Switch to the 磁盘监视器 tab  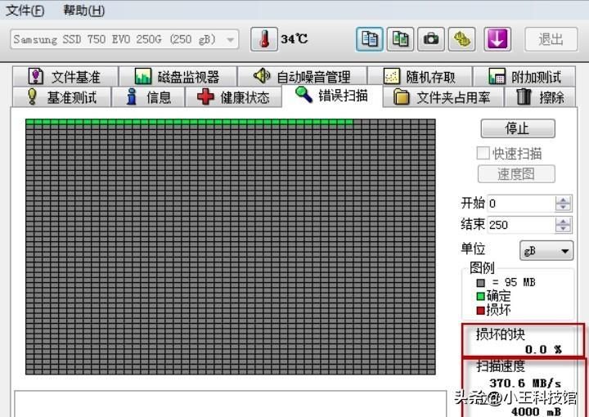pos(178,77)
